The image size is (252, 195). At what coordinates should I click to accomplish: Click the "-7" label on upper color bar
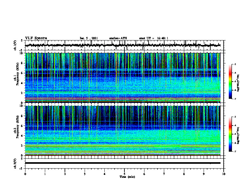pos(234,99)
